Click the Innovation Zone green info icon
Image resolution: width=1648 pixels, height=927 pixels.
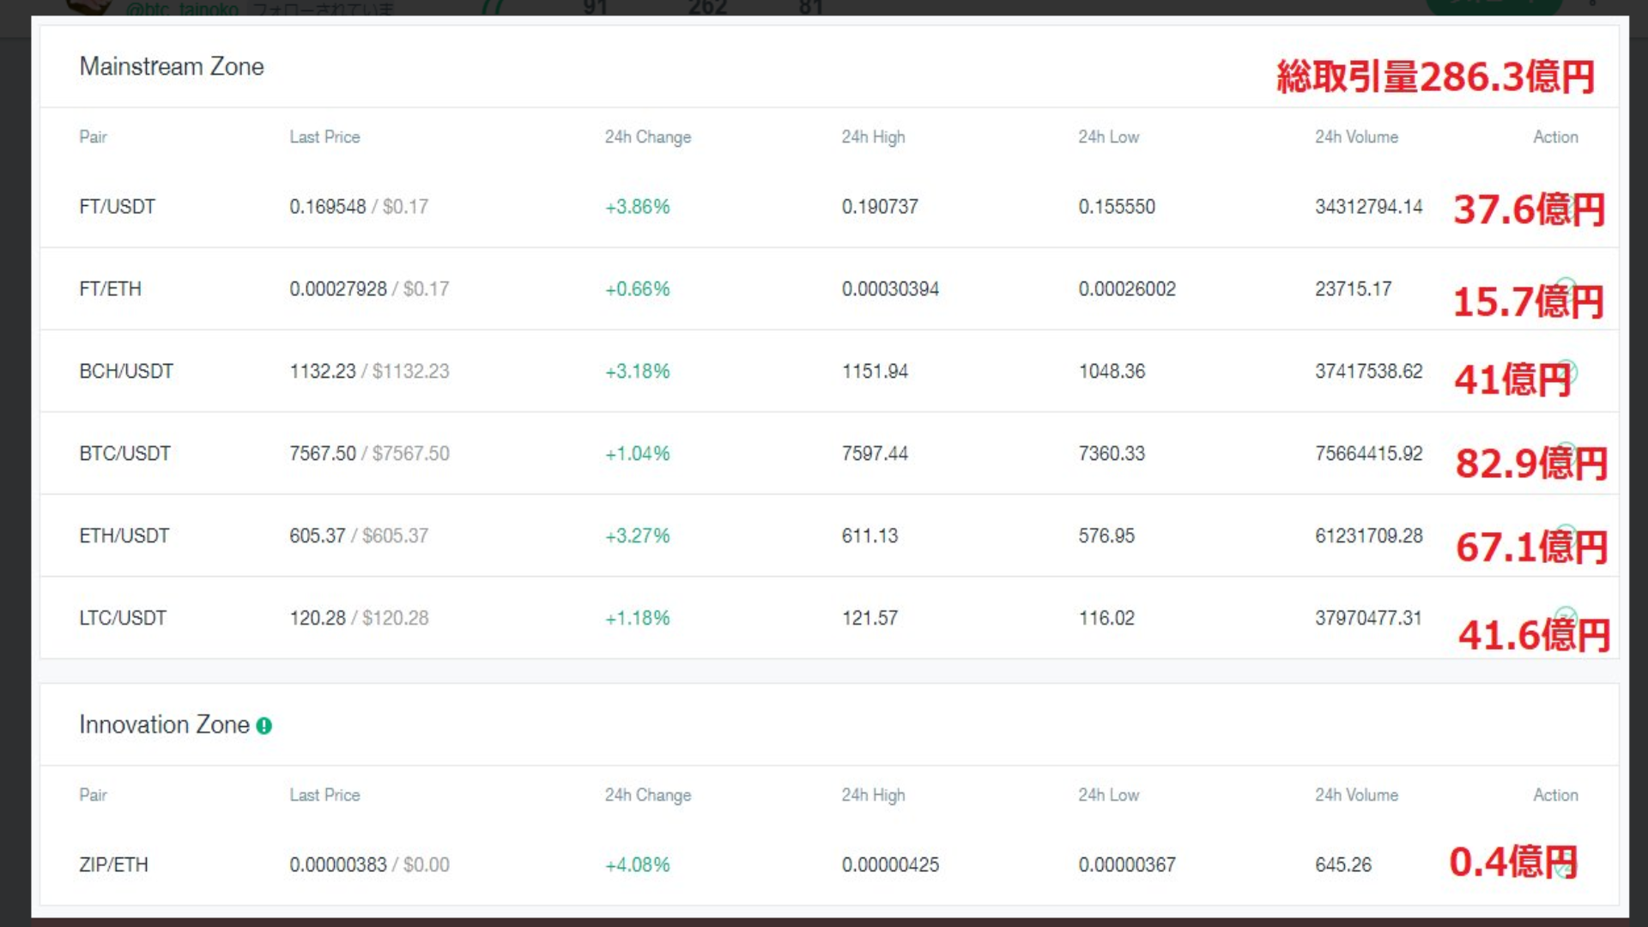click(264, 726)
